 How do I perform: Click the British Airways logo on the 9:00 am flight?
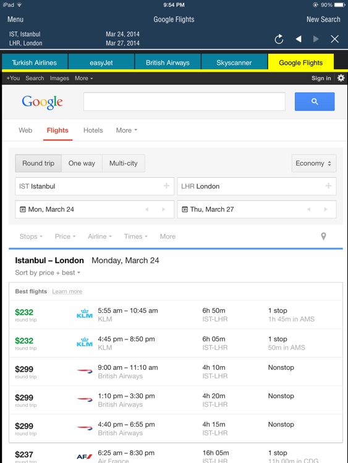tap(85, 371)
